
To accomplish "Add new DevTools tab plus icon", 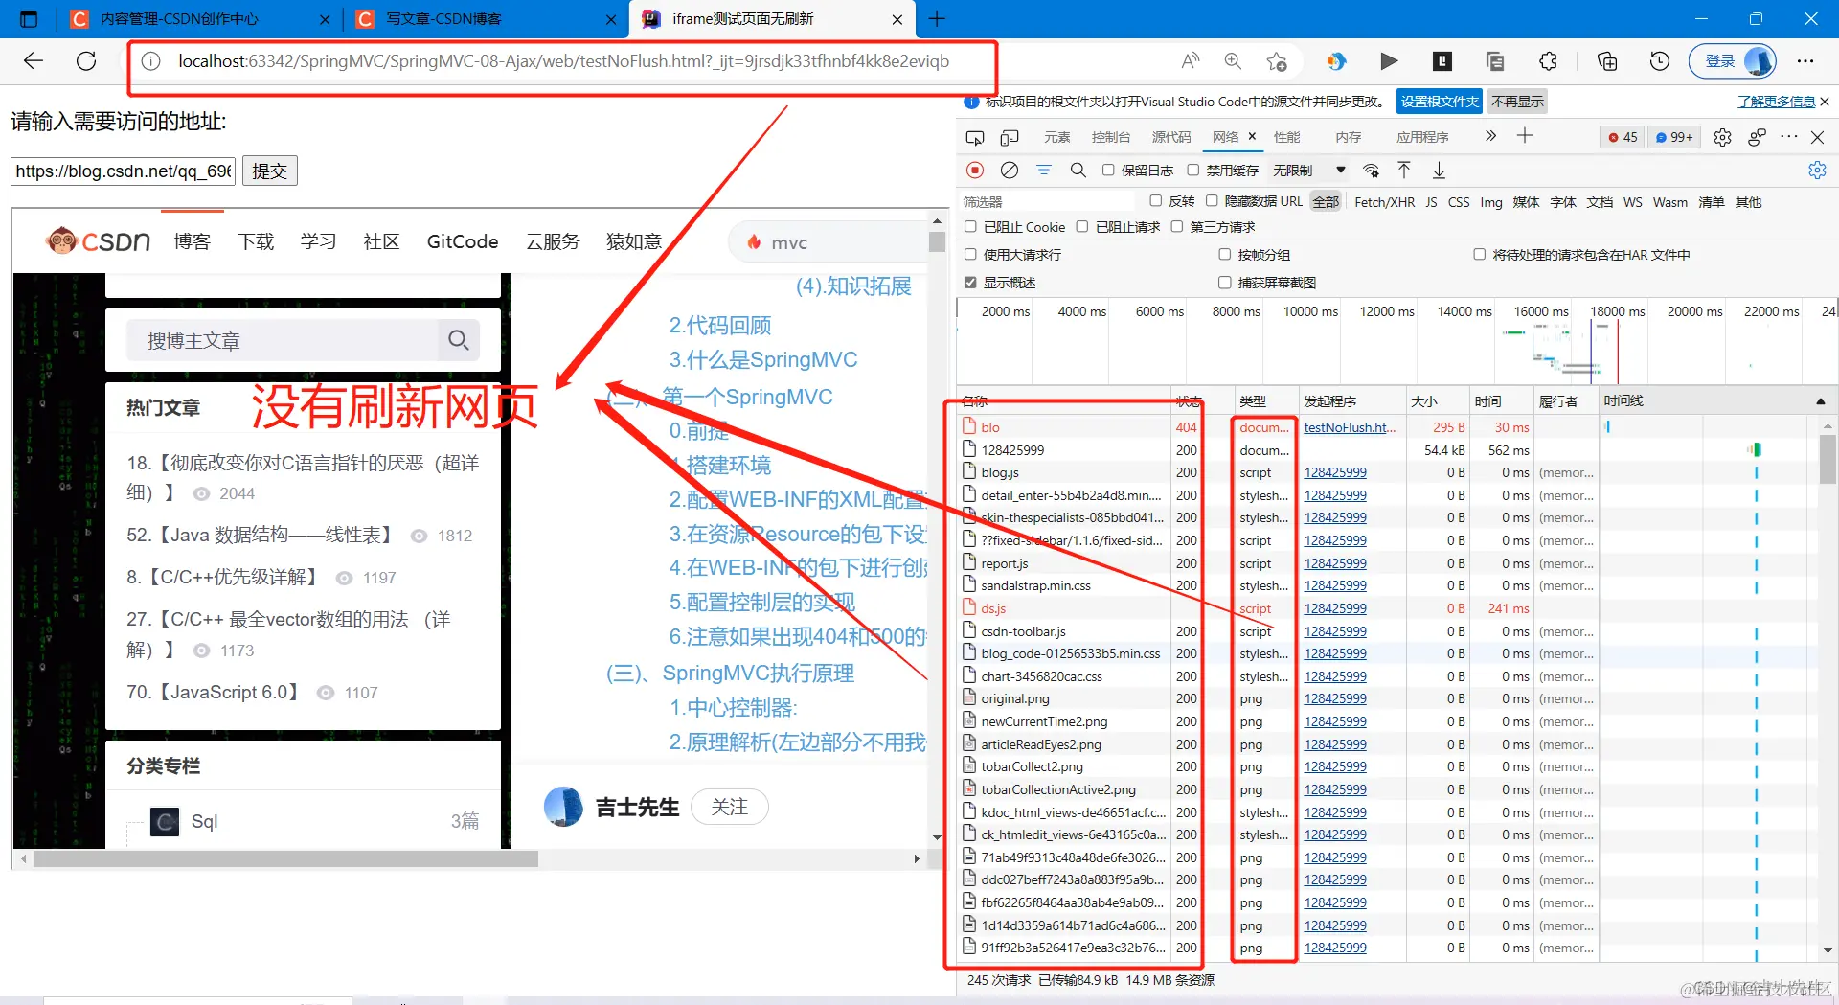I will 1525,136.
